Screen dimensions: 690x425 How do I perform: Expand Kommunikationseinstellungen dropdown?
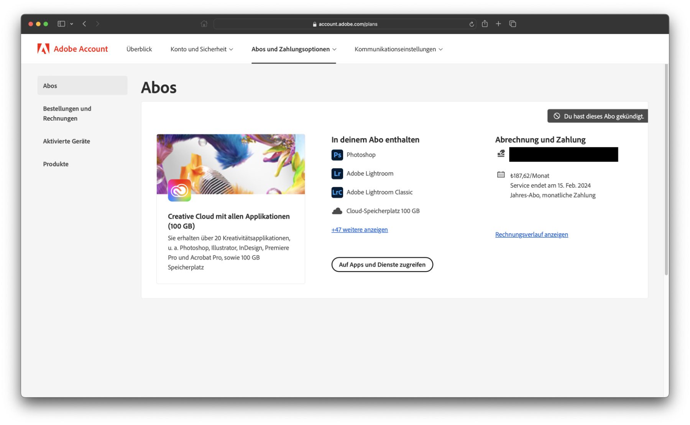tap(398, 49)
